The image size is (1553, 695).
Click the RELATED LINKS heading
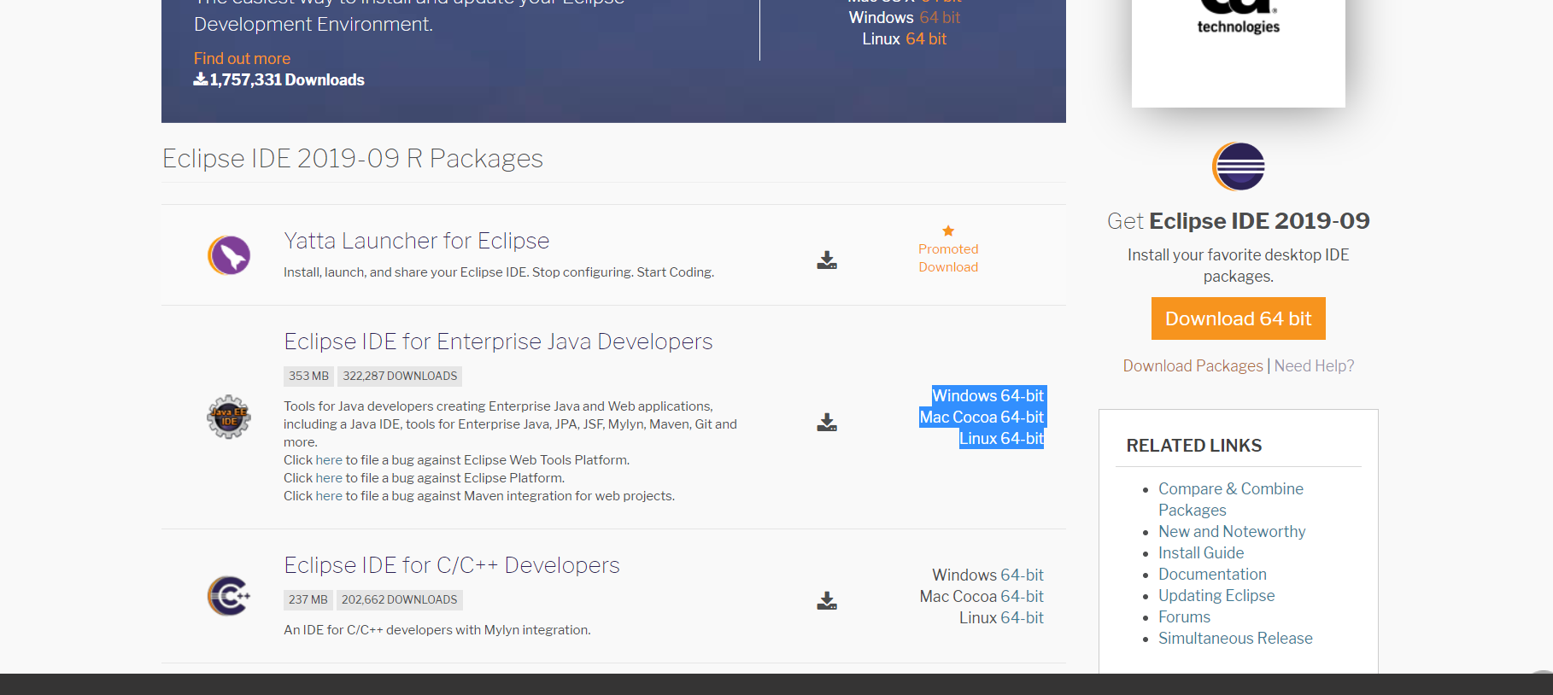pyautogui.click(x=1194, y=446)
